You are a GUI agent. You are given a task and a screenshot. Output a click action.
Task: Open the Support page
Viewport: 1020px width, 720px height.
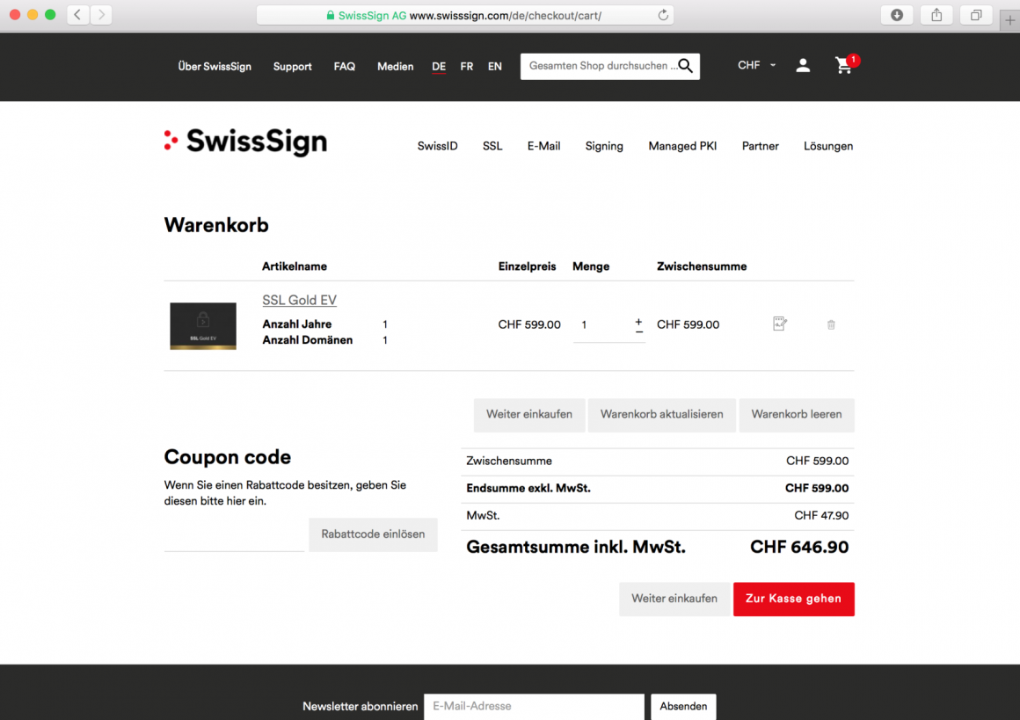point(292,66)
